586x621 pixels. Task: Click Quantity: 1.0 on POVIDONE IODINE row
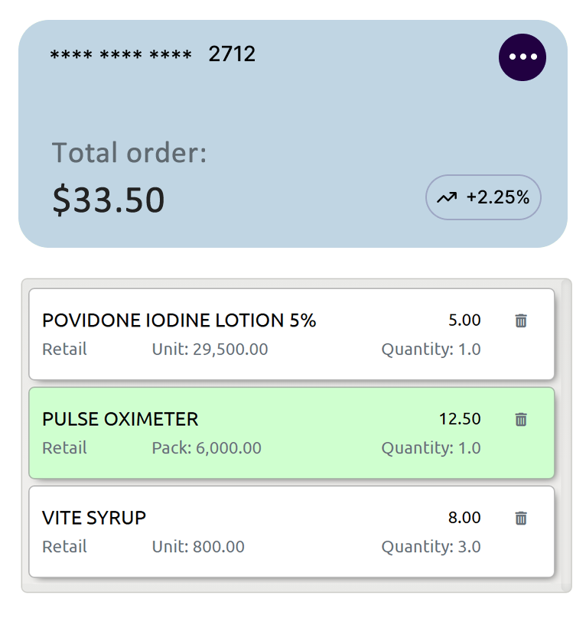[431, 350]
